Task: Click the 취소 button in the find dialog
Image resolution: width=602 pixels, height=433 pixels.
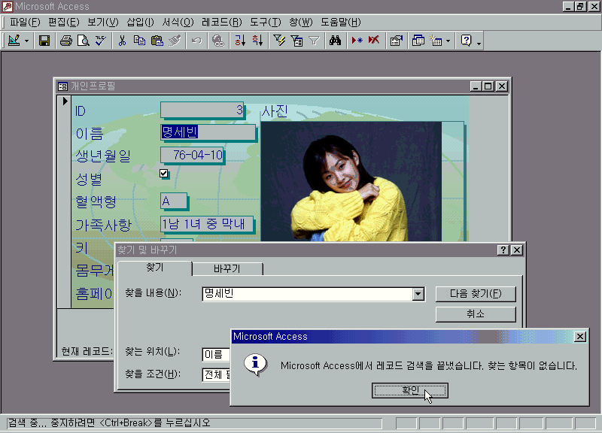Action: point(476,314)
